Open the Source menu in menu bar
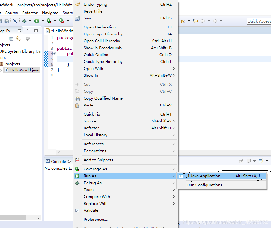 click(x=12, y=13)
